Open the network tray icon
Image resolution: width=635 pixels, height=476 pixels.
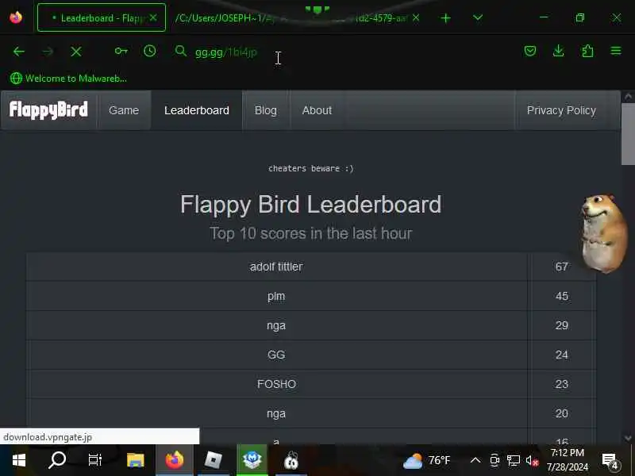coord(514,460)
